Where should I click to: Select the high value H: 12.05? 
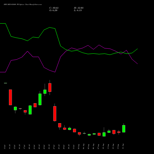(79, 8)
